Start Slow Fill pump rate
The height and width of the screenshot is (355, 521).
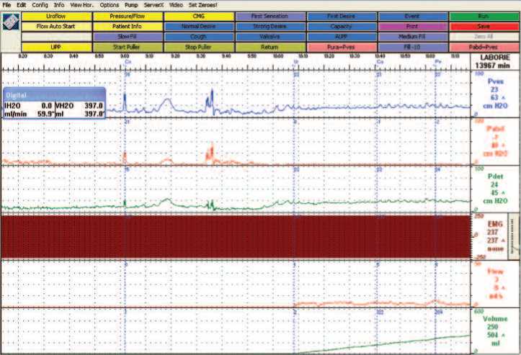click(x=128, y=37)
